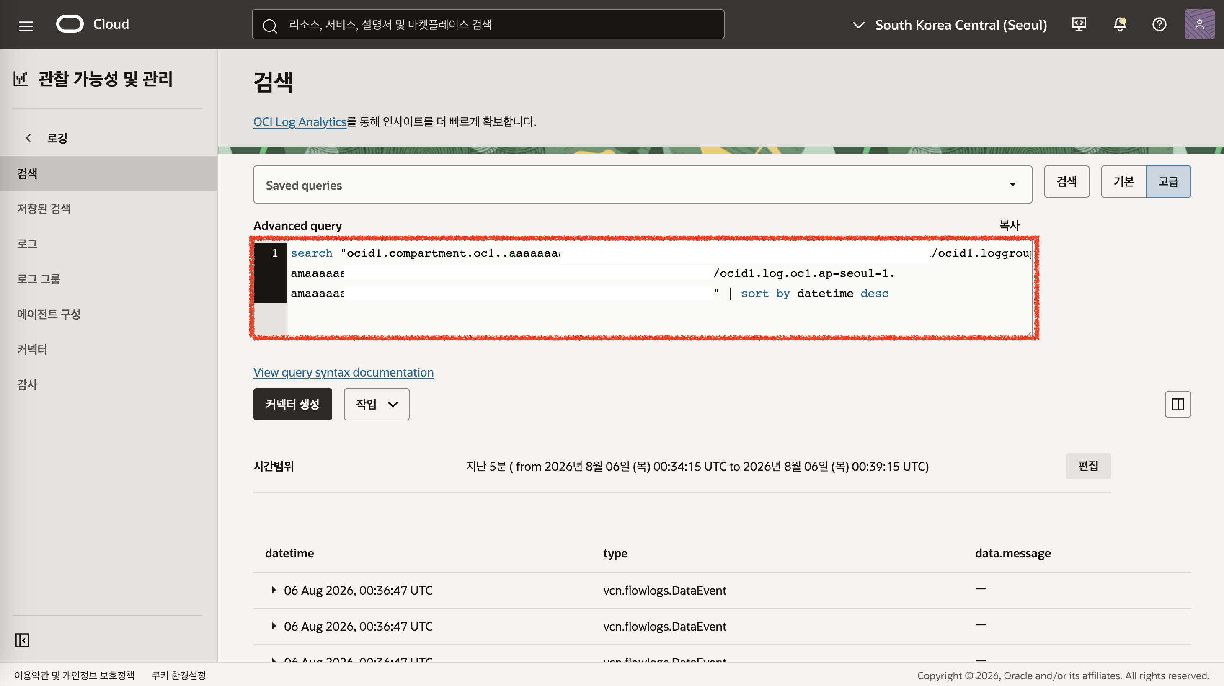Click the first vcn.flowlogs.DataEvent cell

tap(664, 590)
